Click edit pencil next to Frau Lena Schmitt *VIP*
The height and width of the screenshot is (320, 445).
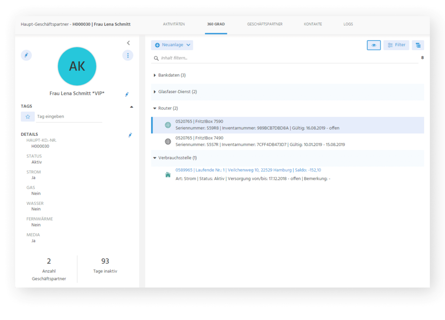pos(127,94)
